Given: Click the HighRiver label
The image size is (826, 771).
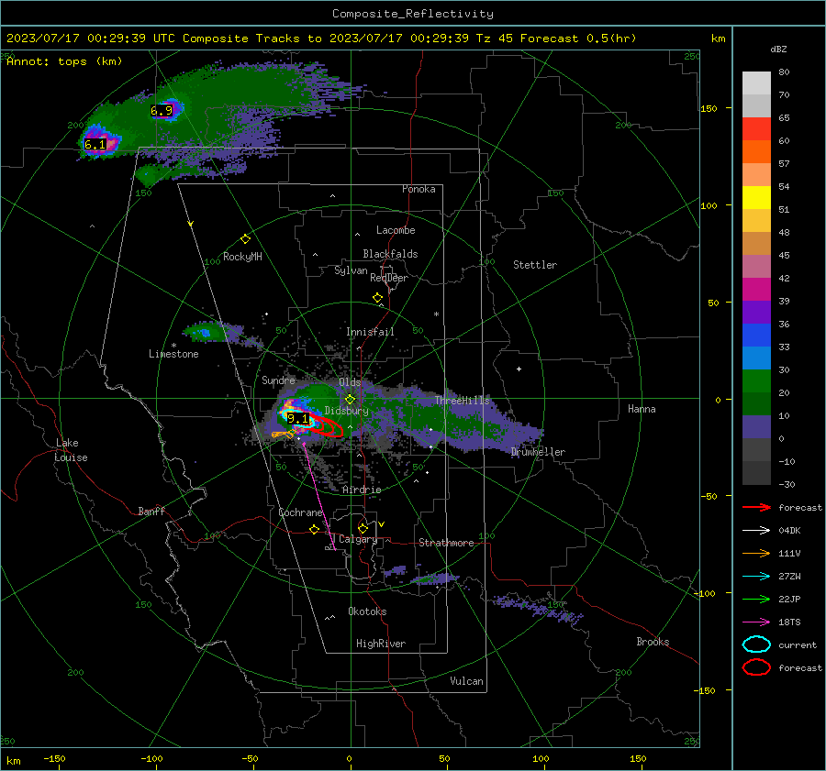Looking at the screenshot, I should tap(381, 644).
